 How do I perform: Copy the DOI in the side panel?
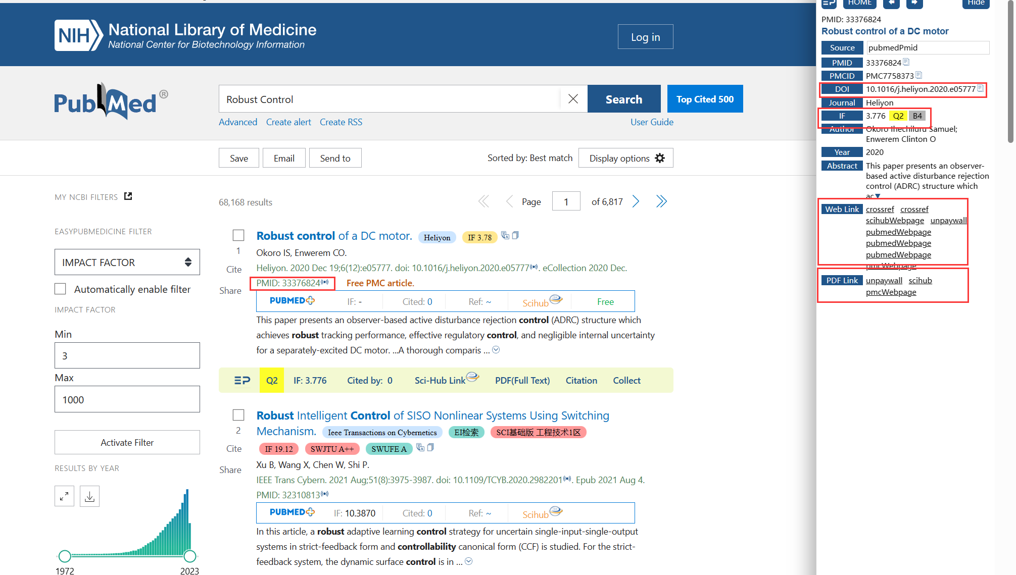pyautogui.click(x=981, y=88)
